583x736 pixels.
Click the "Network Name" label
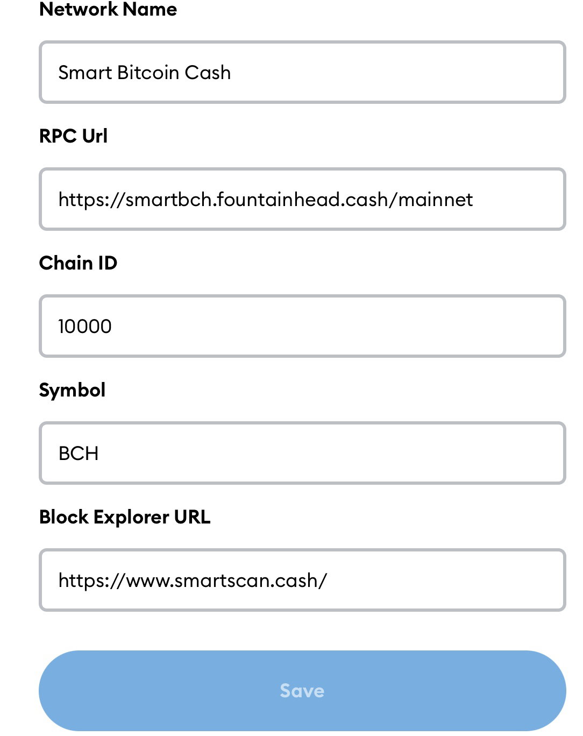pos(108,9)
